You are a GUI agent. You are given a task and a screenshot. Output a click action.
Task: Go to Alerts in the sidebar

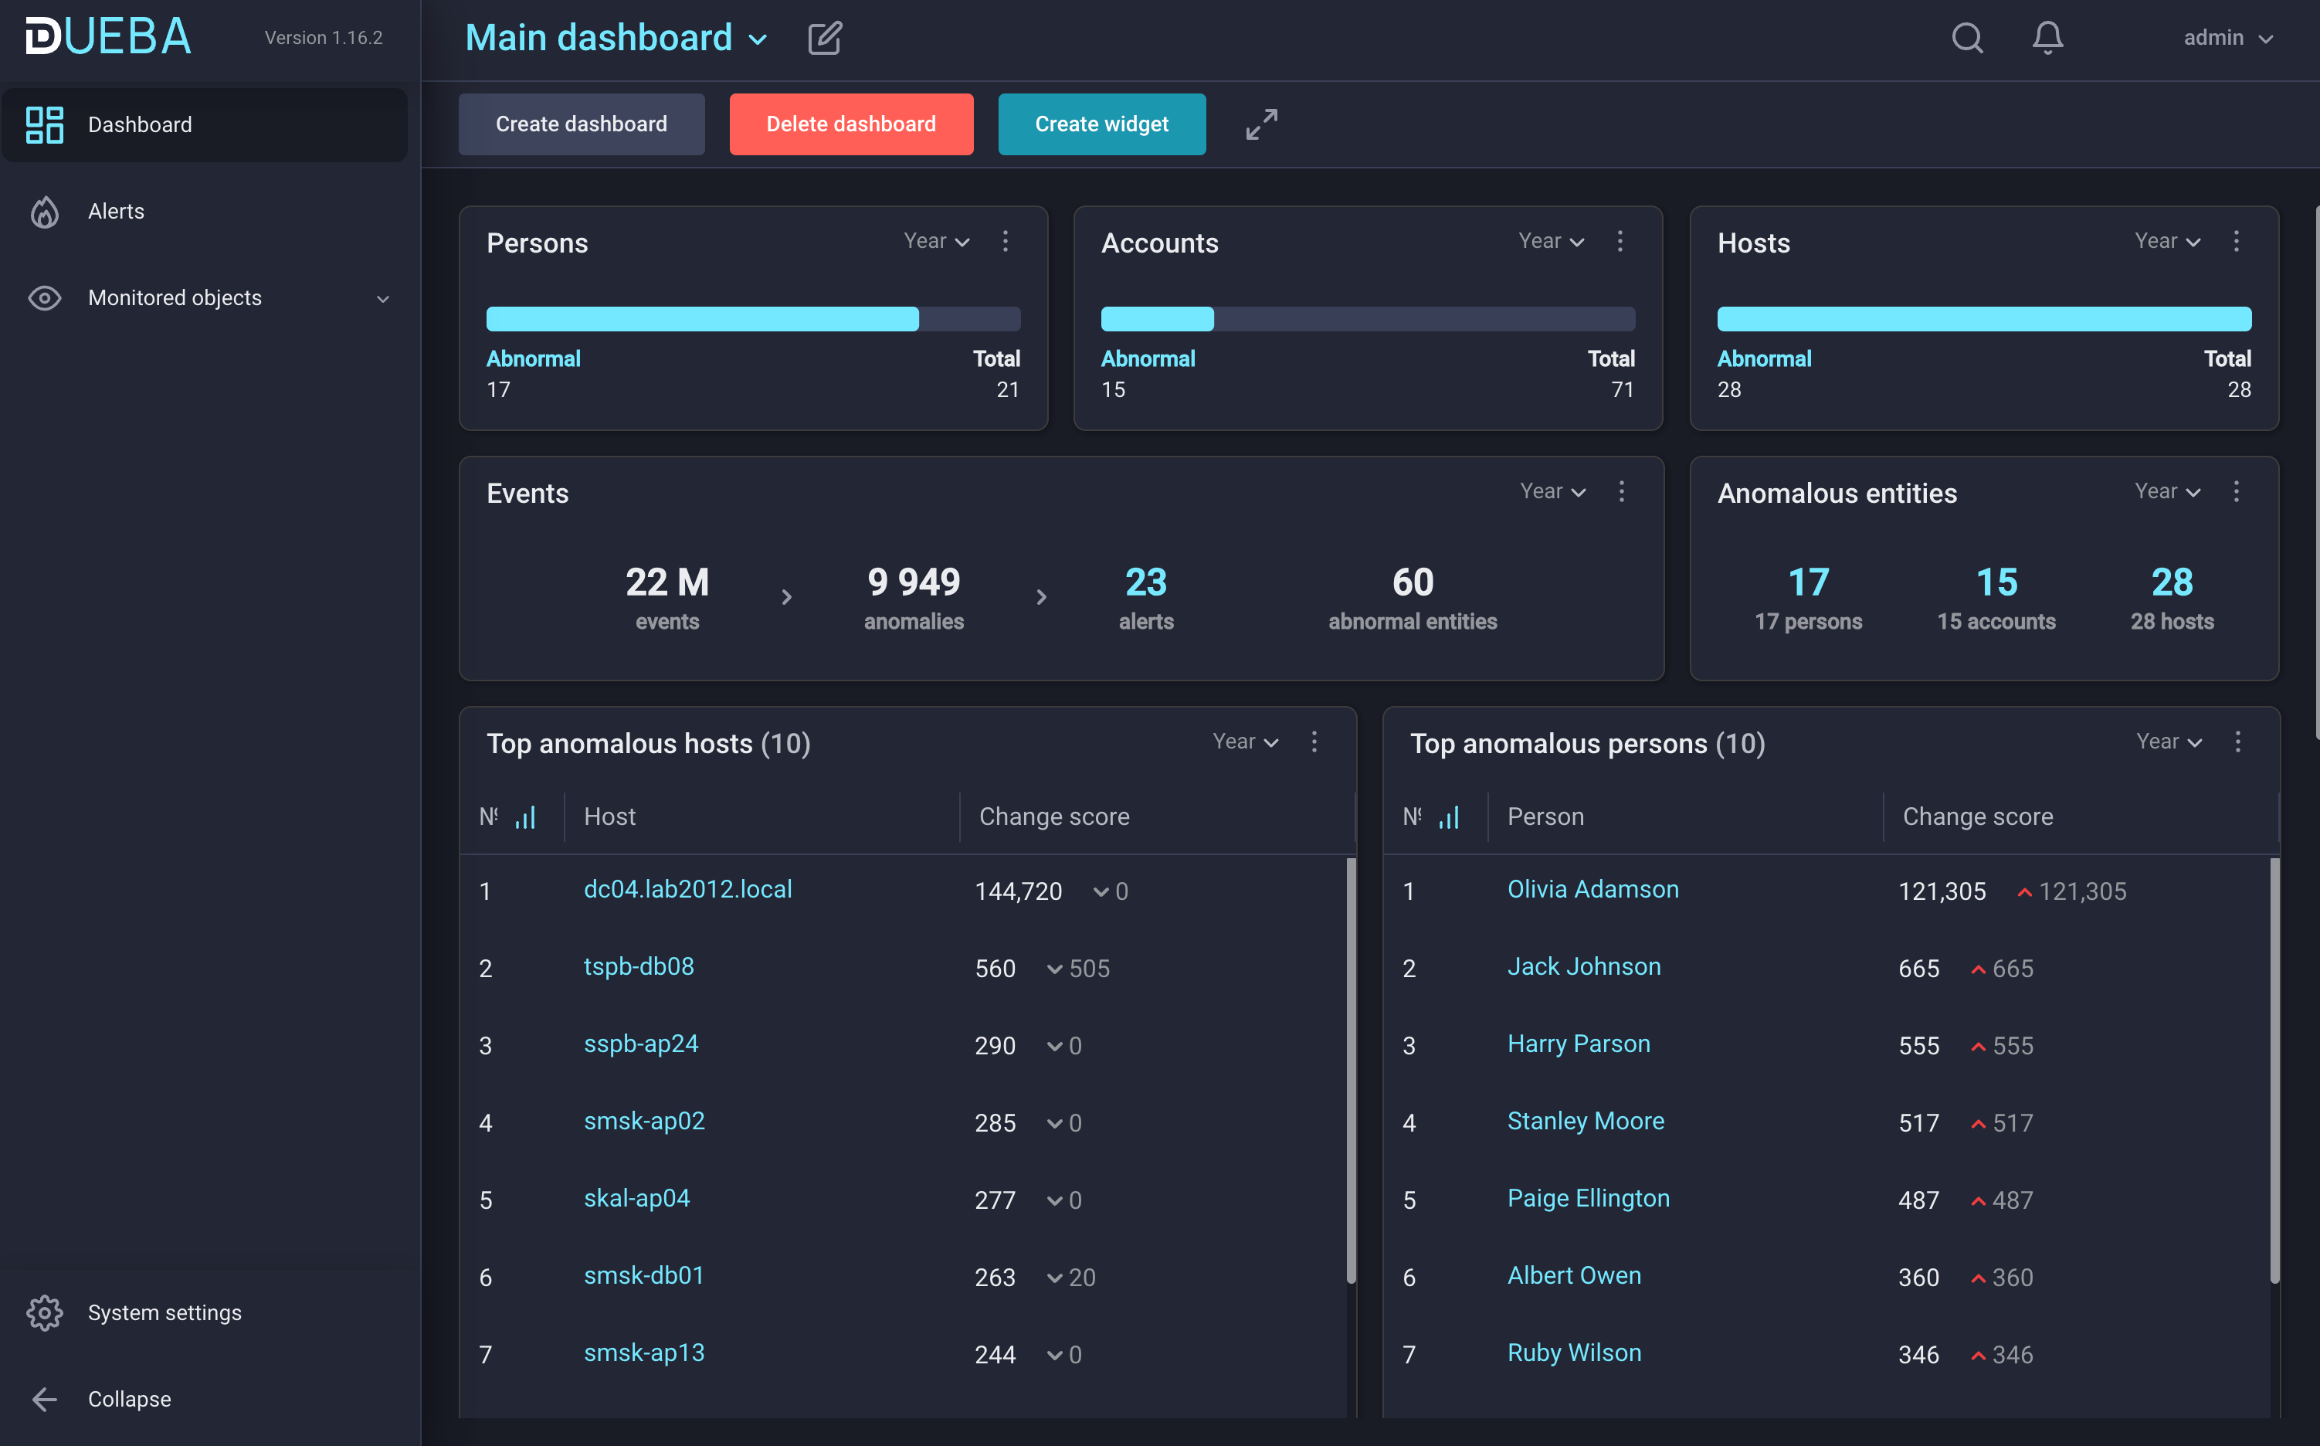pyautogui.click(x=116, y=212)
